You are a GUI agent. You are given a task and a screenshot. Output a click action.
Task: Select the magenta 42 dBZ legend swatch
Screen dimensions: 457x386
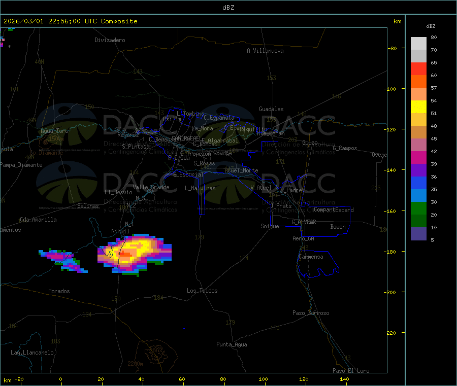tap(418, 157)
